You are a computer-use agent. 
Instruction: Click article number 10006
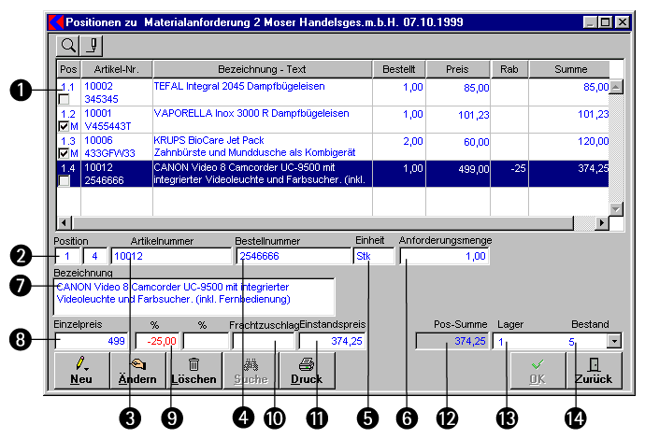(98, 141)
